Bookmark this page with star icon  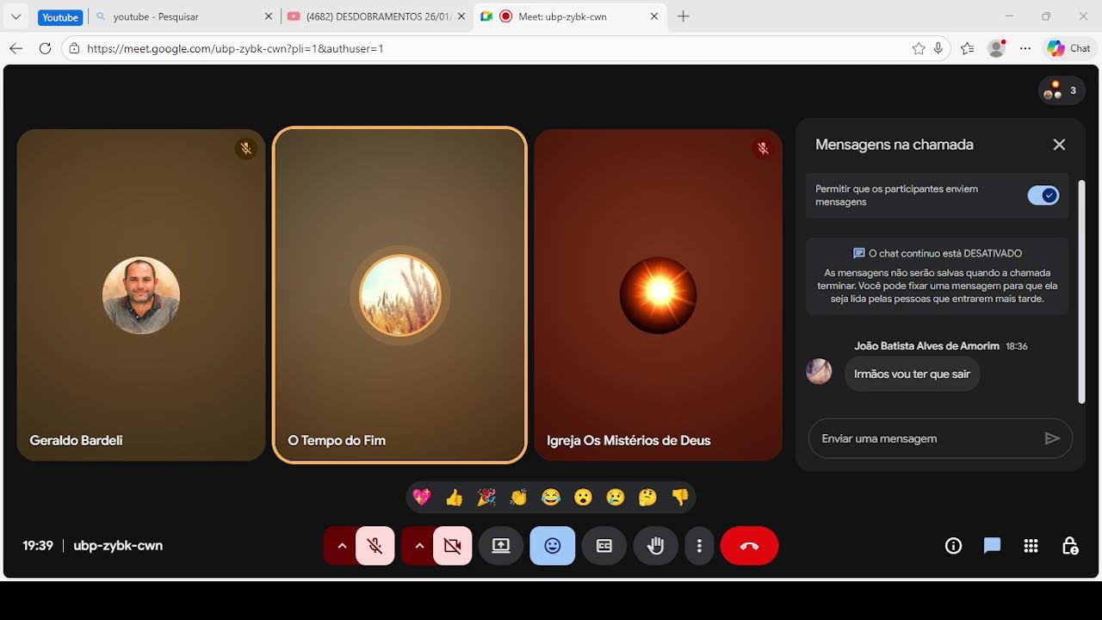coord(919,48)
